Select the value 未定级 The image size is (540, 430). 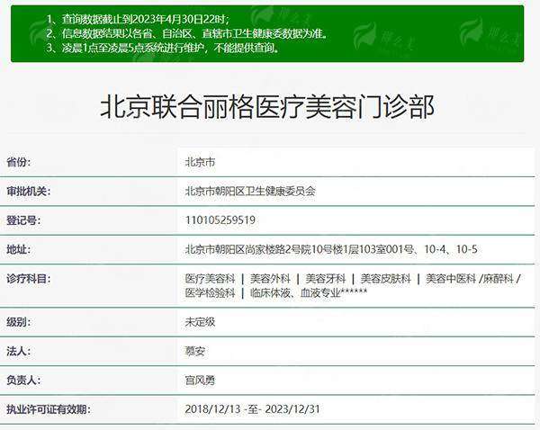point(200,322)
